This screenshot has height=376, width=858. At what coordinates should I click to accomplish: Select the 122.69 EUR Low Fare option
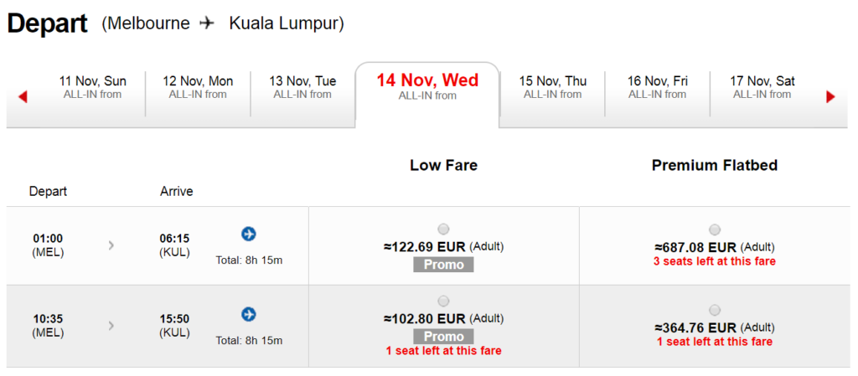444,229
